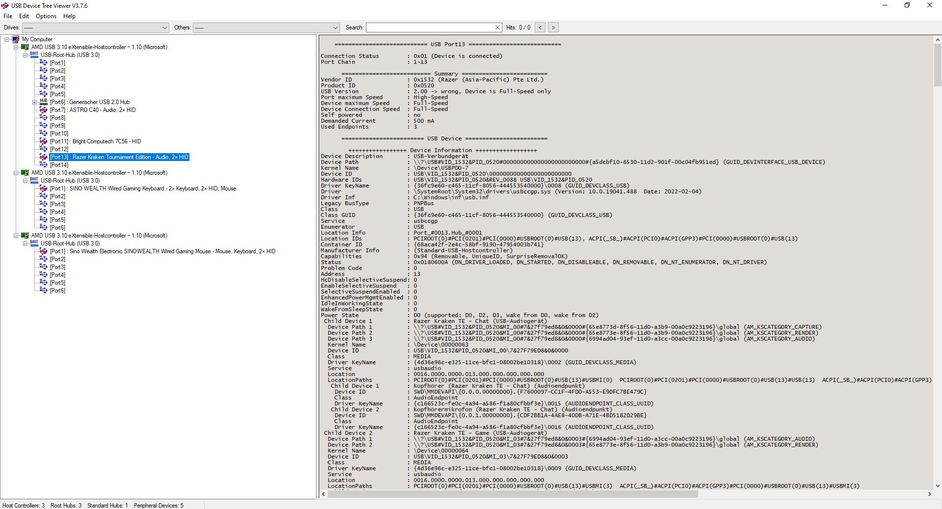
Task: Click first AMD USB 3.10 host controller icon
Action: click(x=25, y=47)
